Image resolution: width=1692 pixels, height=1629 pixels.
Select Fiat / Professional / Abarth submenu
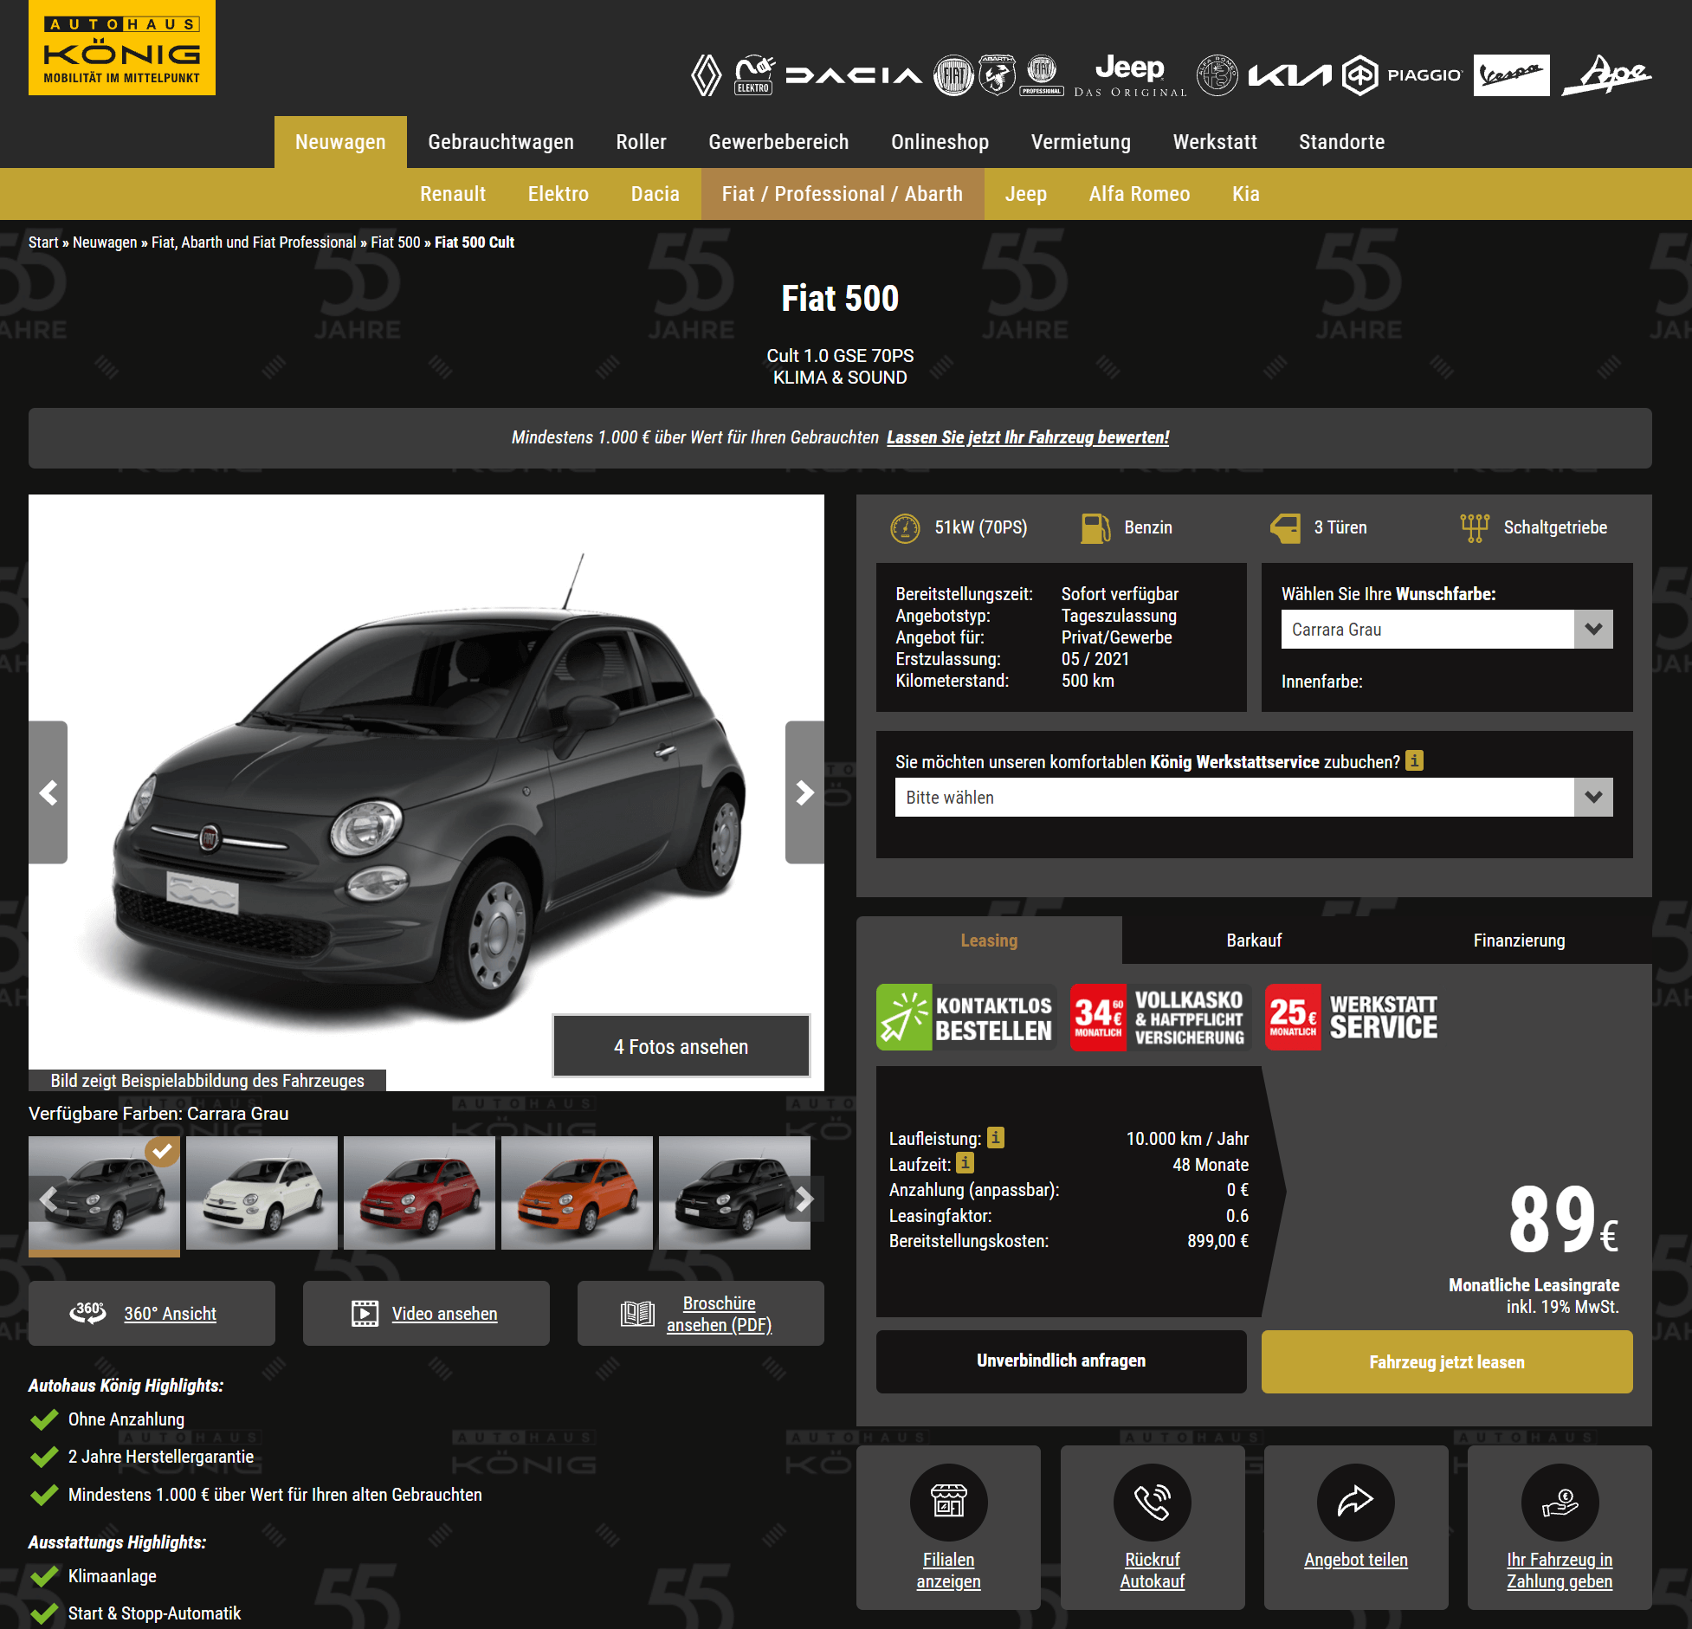coord(843,194)
